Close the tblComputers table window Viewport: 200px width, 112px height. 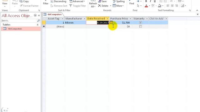point(197,14)
